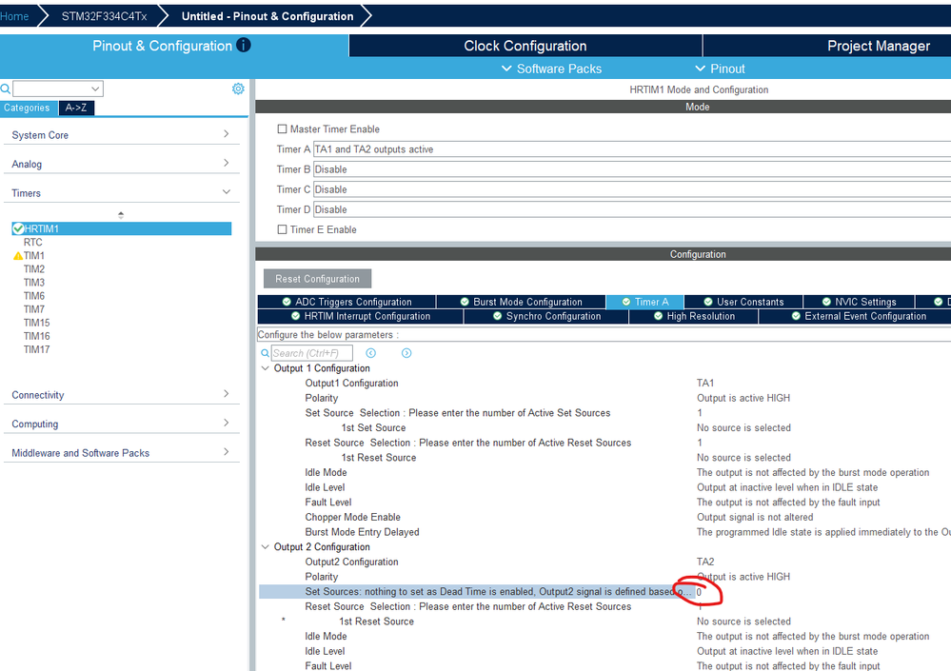Screen dimensions: 951x671
Task: Open the Timer D mode dropdown
Action: tap(631, 209)
